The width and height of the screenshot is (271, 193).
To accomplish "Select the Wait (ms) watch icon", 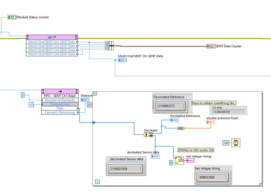I will point(235,143).
